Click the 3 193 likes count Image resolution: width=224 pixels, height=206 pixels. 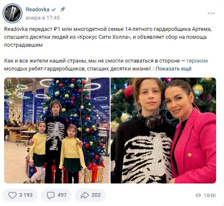(x=26, y=195)
